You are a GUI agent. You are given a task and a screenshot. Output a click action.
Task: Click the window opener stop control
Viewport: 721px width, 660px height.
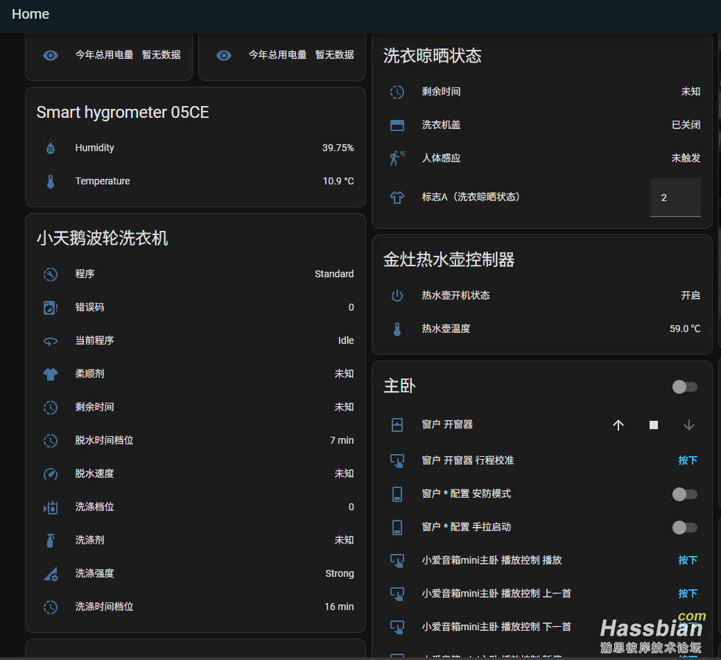[x=653, y=425]
